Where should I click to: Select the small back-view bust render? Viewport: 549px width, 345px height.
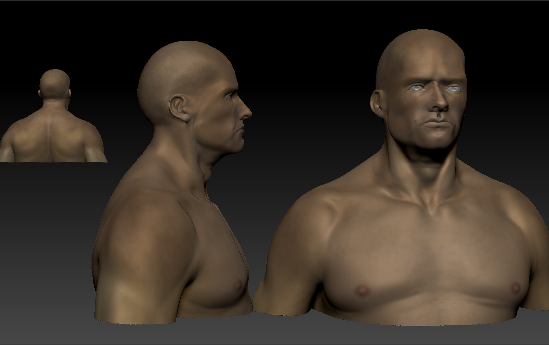(54, 116)
